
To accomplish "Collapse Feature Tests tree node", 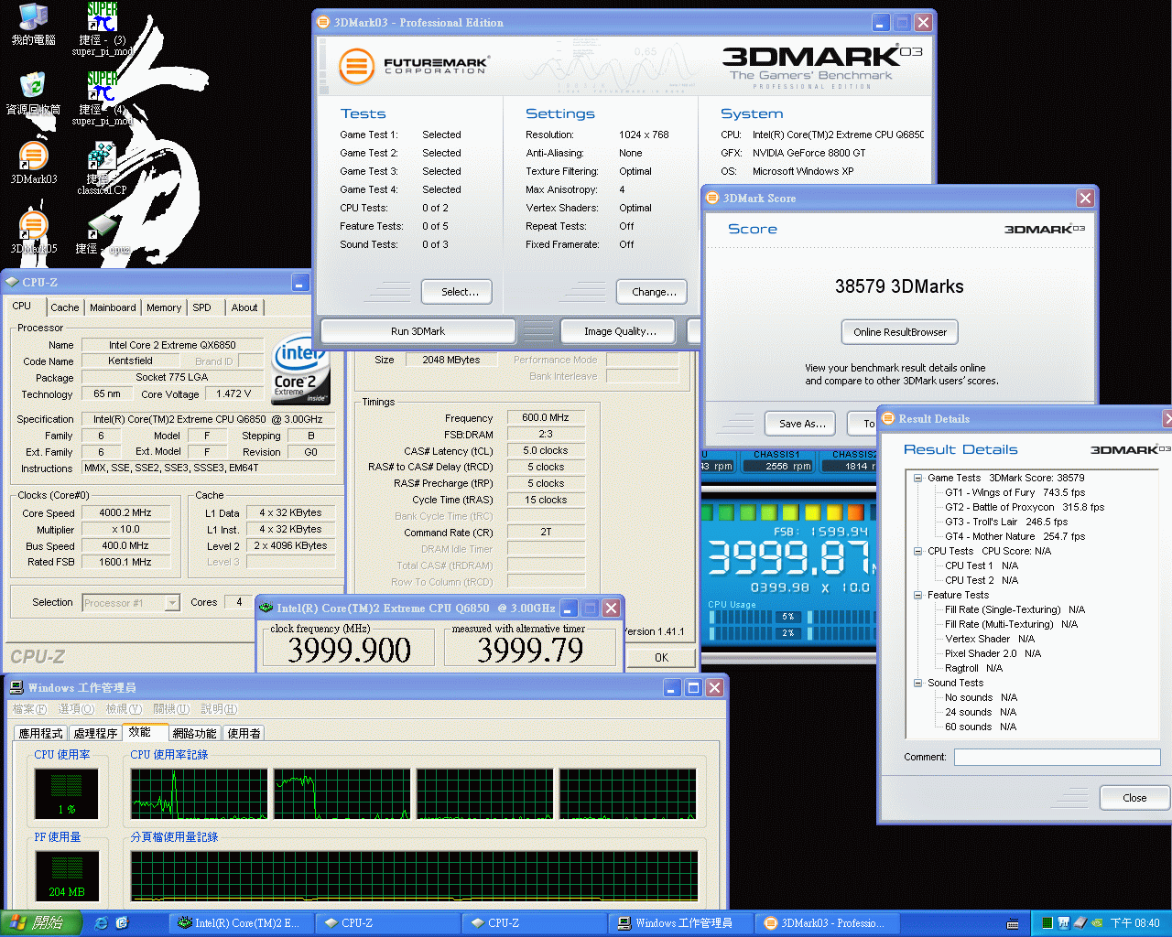I will pyautogui.click(x=917, y=595).
